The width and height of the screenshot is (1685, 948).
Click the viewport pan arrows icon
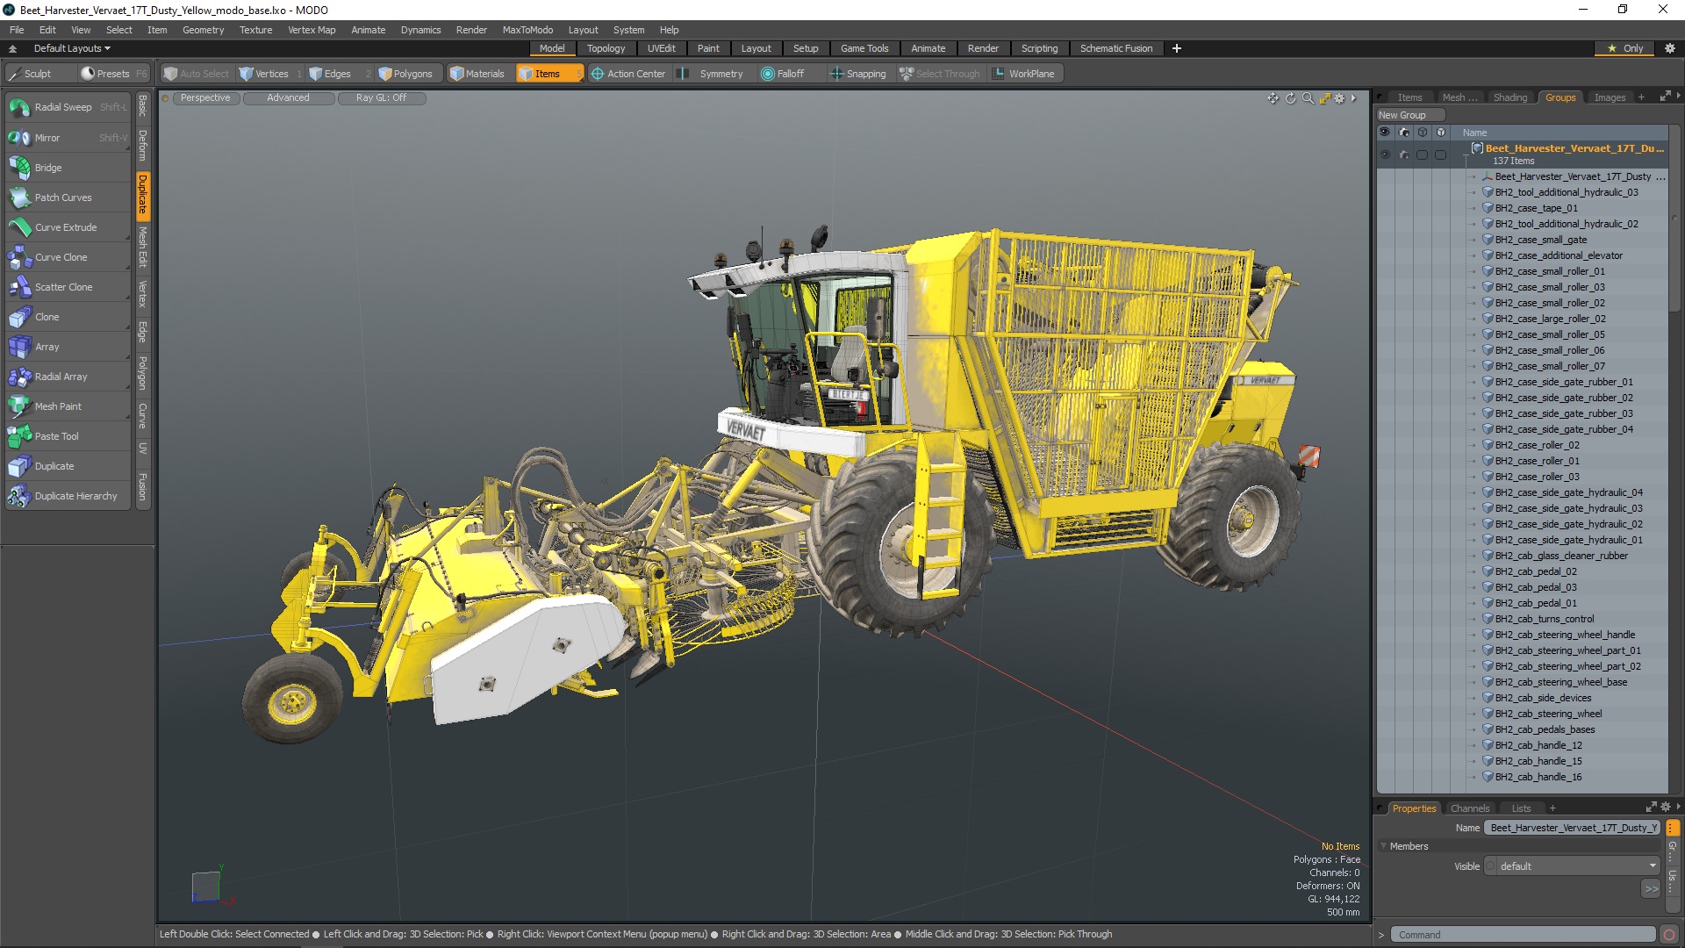1273,98
